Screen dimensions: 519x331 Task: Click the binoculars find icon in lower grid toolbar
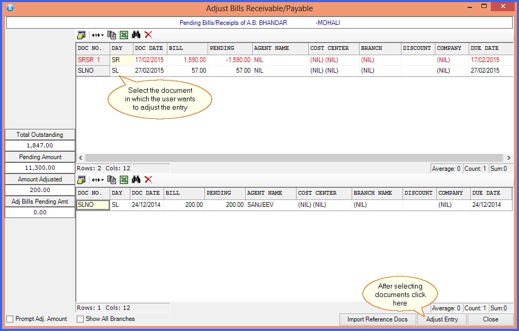136,180
